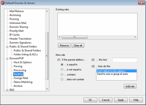Click the Add rule button

pyautogui.click(x=130, y=86)
